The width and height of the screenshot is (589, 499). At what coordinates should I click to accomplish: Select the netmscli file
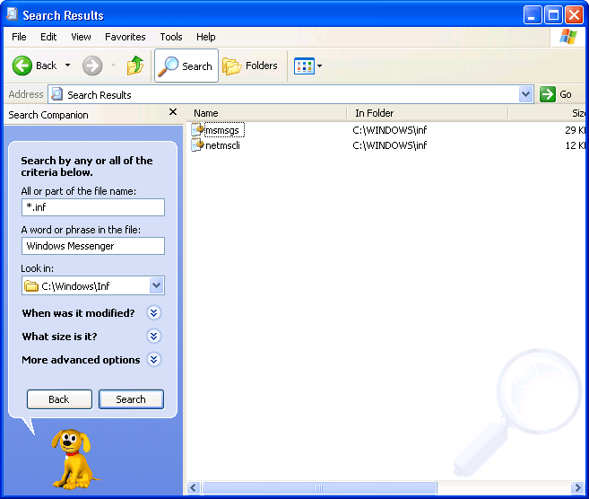(x=222, y=145)
